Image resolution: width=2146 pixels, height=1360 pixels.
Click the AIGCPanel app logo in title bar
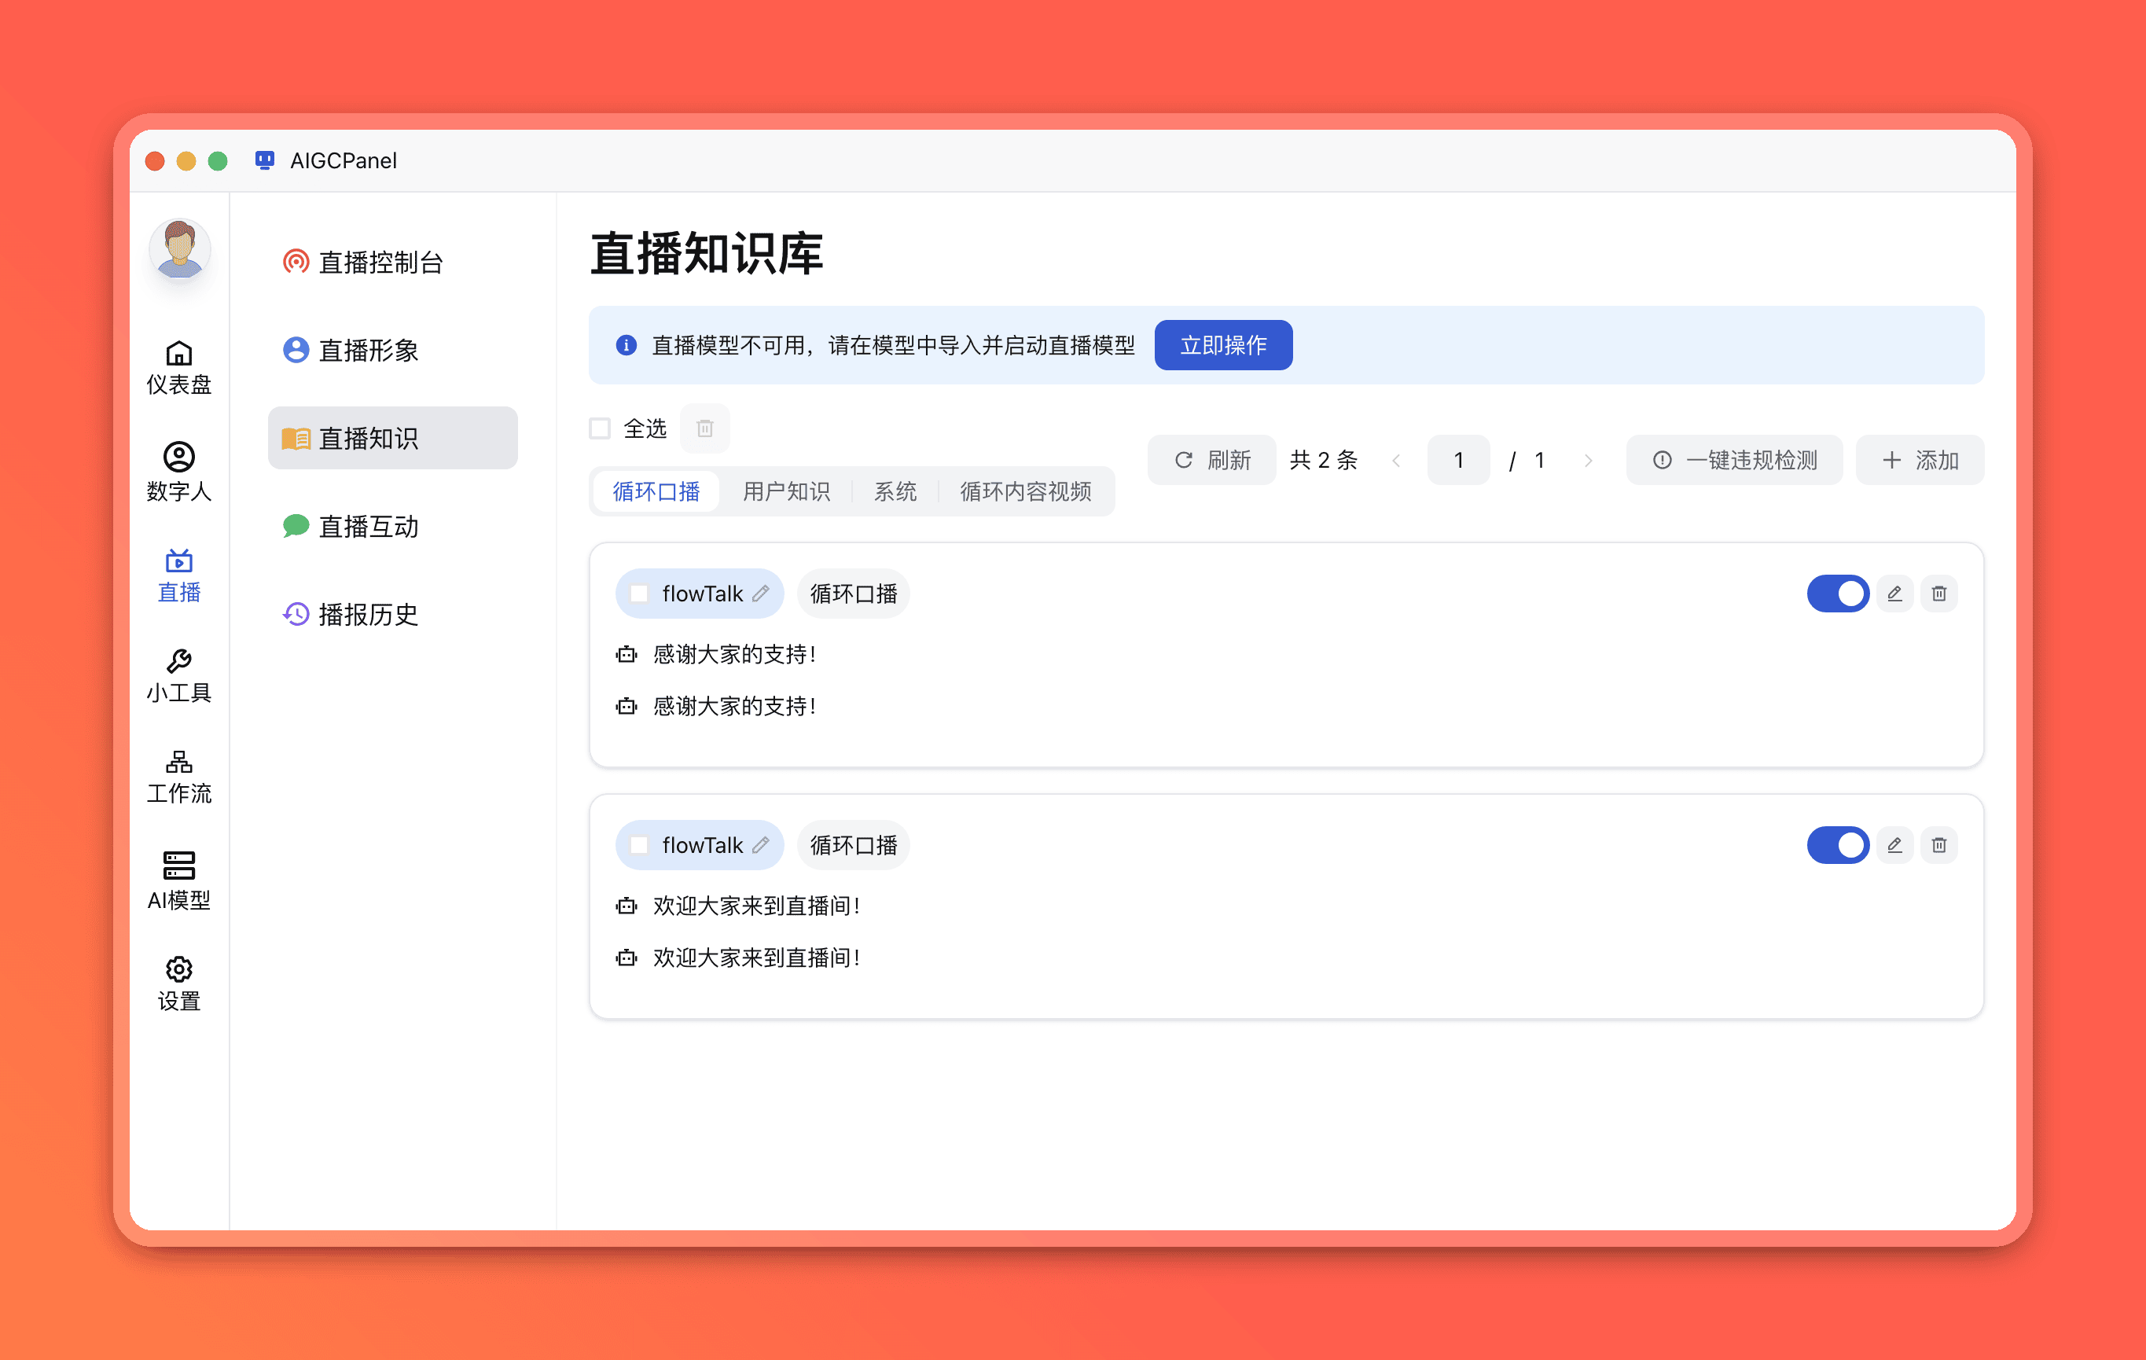265,160
